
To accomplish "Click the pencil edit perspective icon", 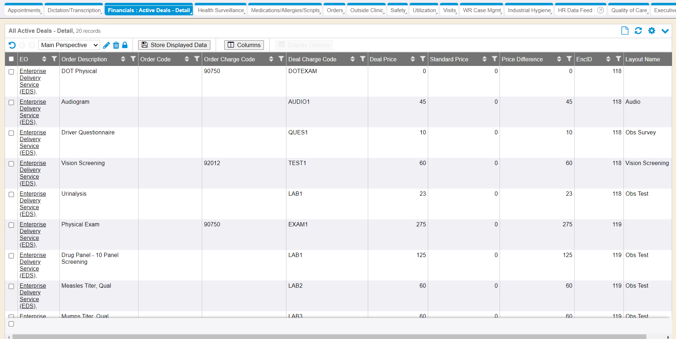I will coord(106,45).
